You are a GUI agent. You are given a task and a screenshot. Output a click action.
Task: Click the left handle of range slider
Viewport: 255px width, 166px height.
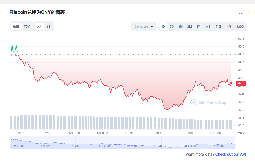click(x=10, y=142)
